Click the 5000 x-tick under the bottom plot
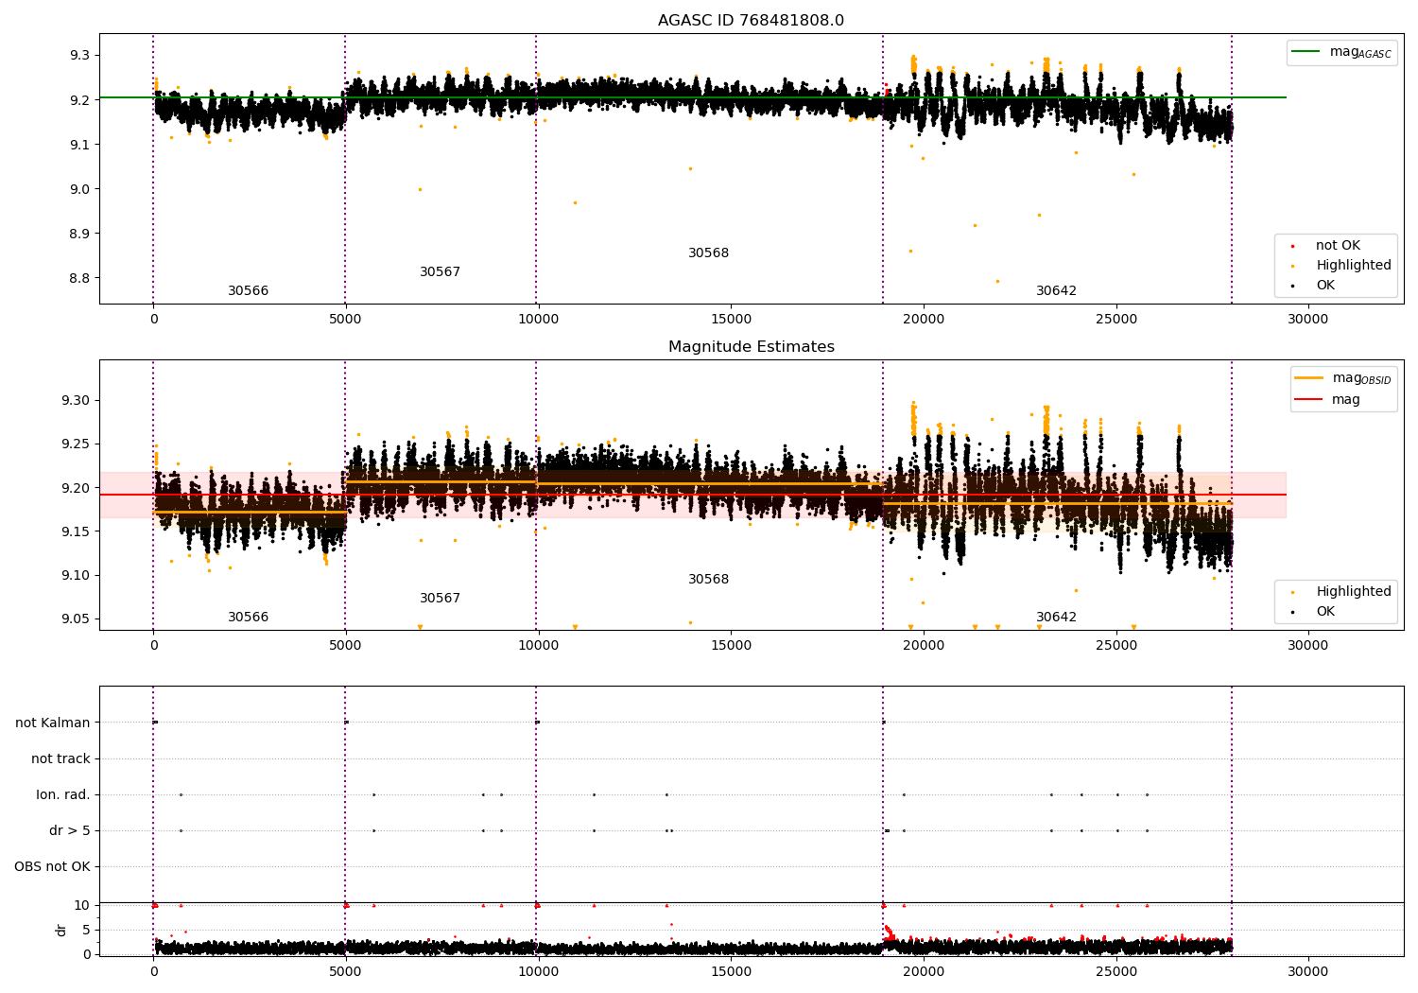This screenshot has height=993, width=1418. (x=345, y=972)
